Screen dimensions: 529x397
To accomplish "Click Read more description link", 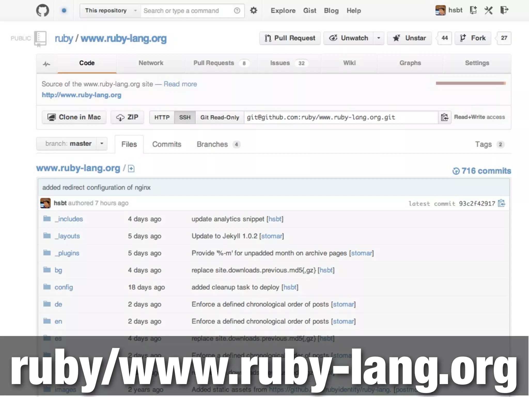I will [180, 84].
